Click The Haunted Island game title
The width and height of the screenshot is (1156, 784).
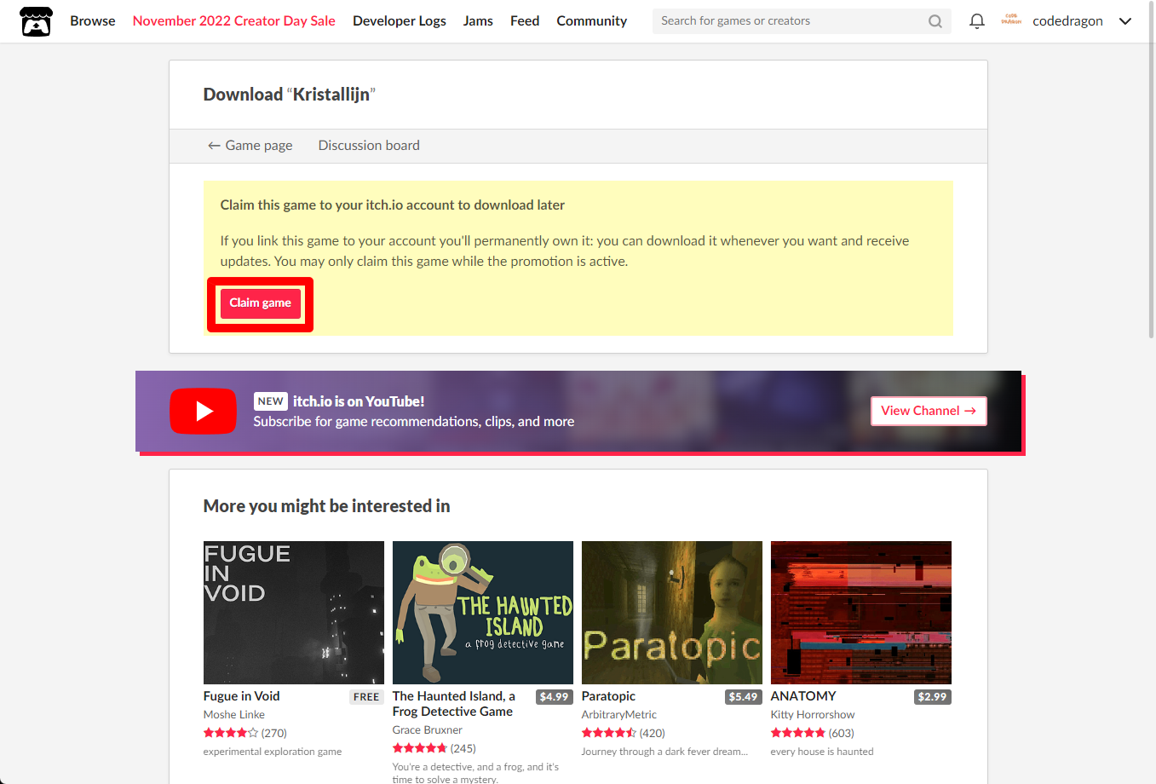click(x=454, y=704)
